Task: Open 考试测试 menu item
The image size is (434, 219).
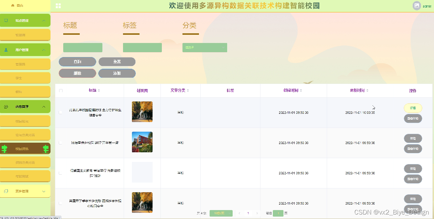Action: [25, 176]
